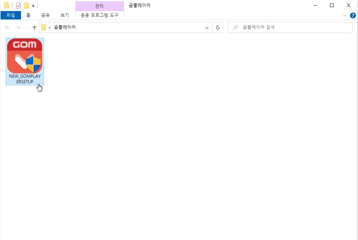Open Customize Quick Access Toolbar dropdown
This screenshot has width=358, height=240.
coord(33,6)
